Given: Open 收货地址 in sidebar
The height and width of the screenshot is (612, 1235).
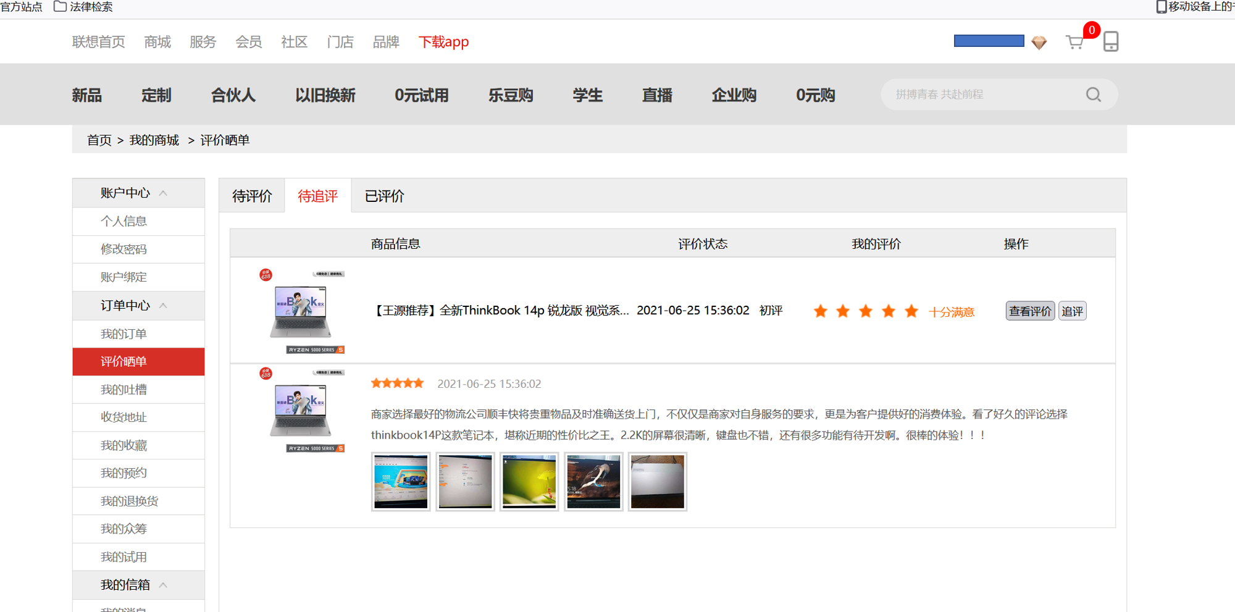Looking at the screenshot, I should pos(138,417).
